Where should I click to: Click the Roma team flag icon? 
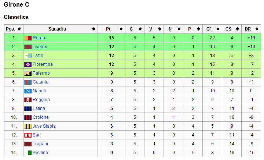click(28, 38)
